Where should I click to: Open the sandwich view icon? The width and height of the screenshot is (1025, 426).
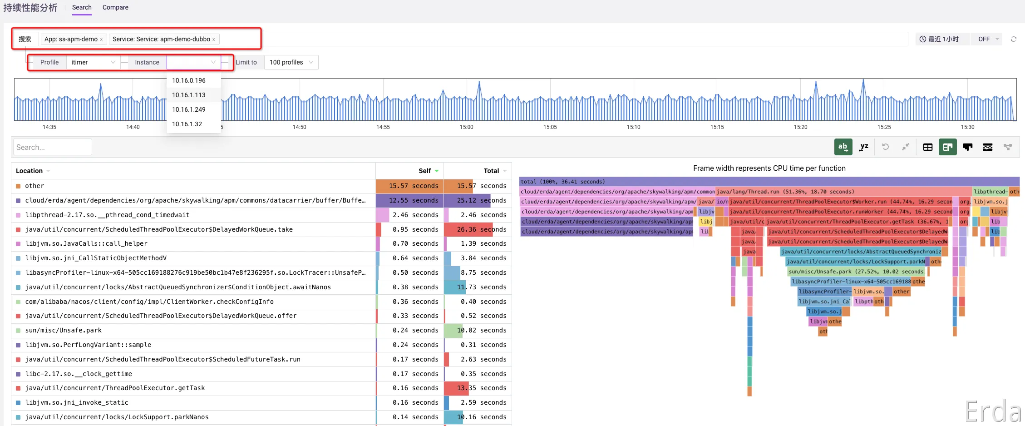coord(988,147)
